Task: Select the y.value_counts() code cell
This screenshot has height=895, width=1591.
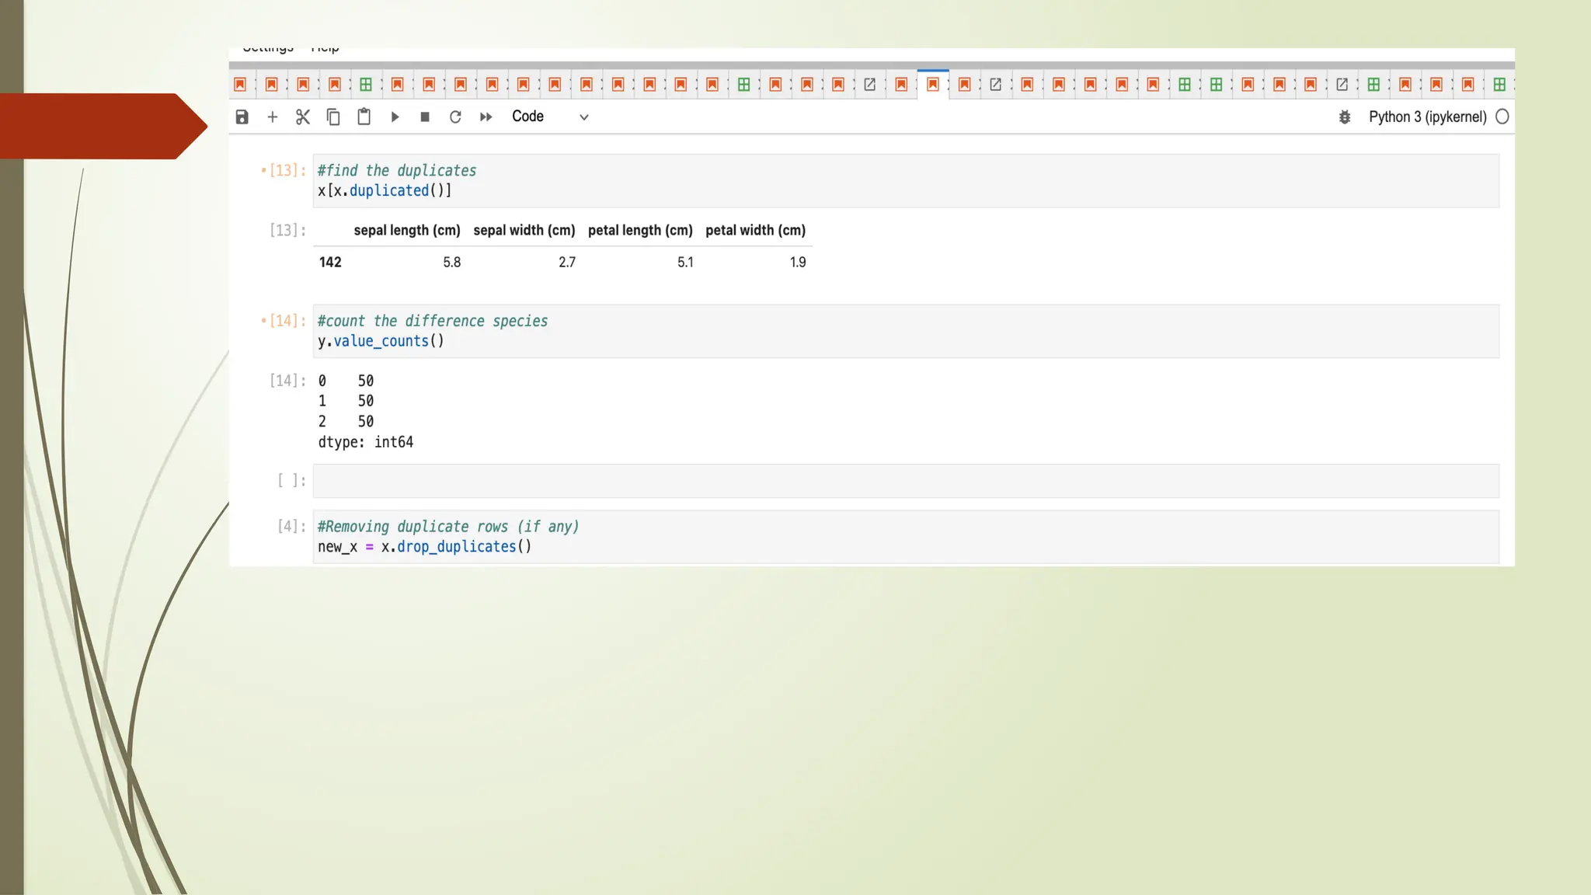Action: [x=905, y=332]
